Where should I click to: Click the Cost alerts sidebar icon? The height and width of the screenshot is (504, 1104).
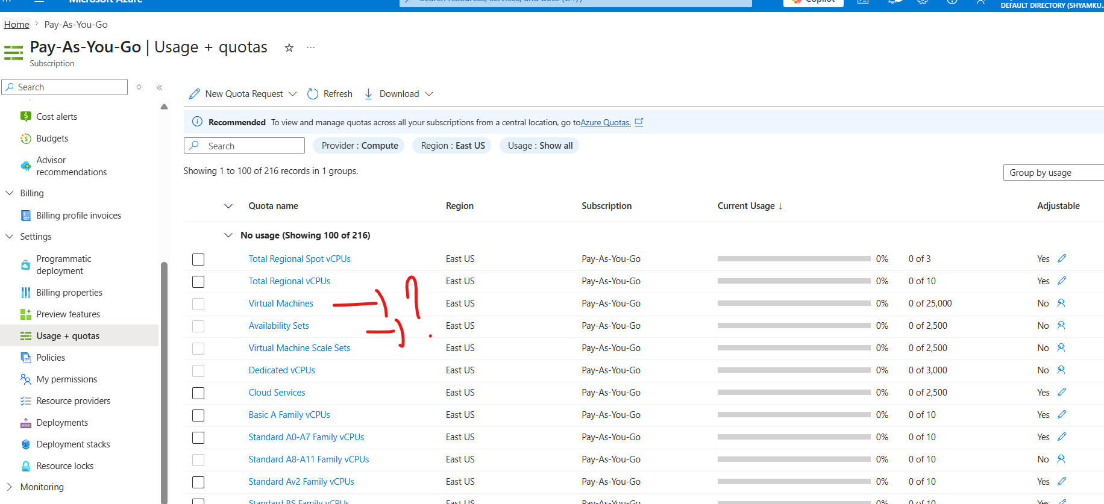(25, 116)
